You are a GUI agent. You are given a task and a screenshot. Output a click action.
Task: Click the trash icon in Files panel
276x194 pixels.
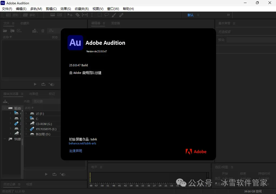pyautogui.click(x=43, y=31)
